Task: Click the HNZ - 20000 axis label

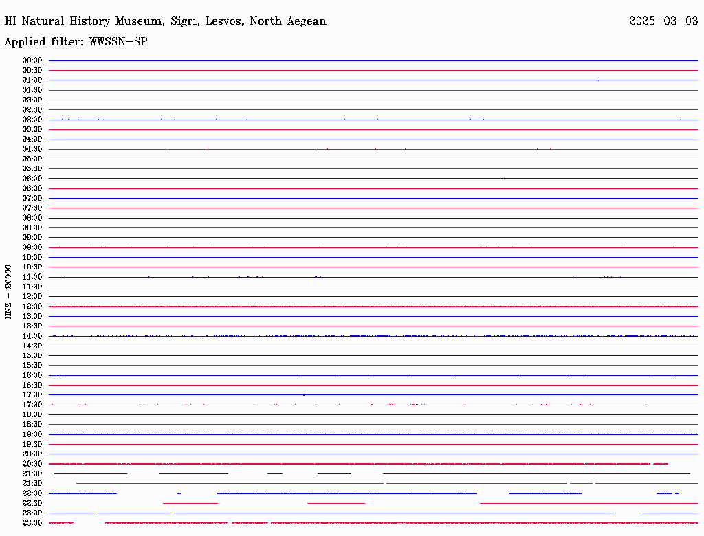Action: 8,292
